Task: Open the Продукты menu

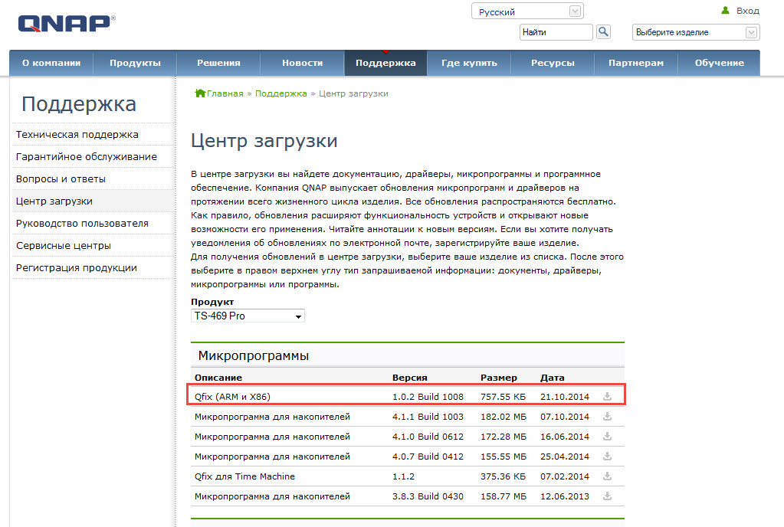Action: coord(135,63)
